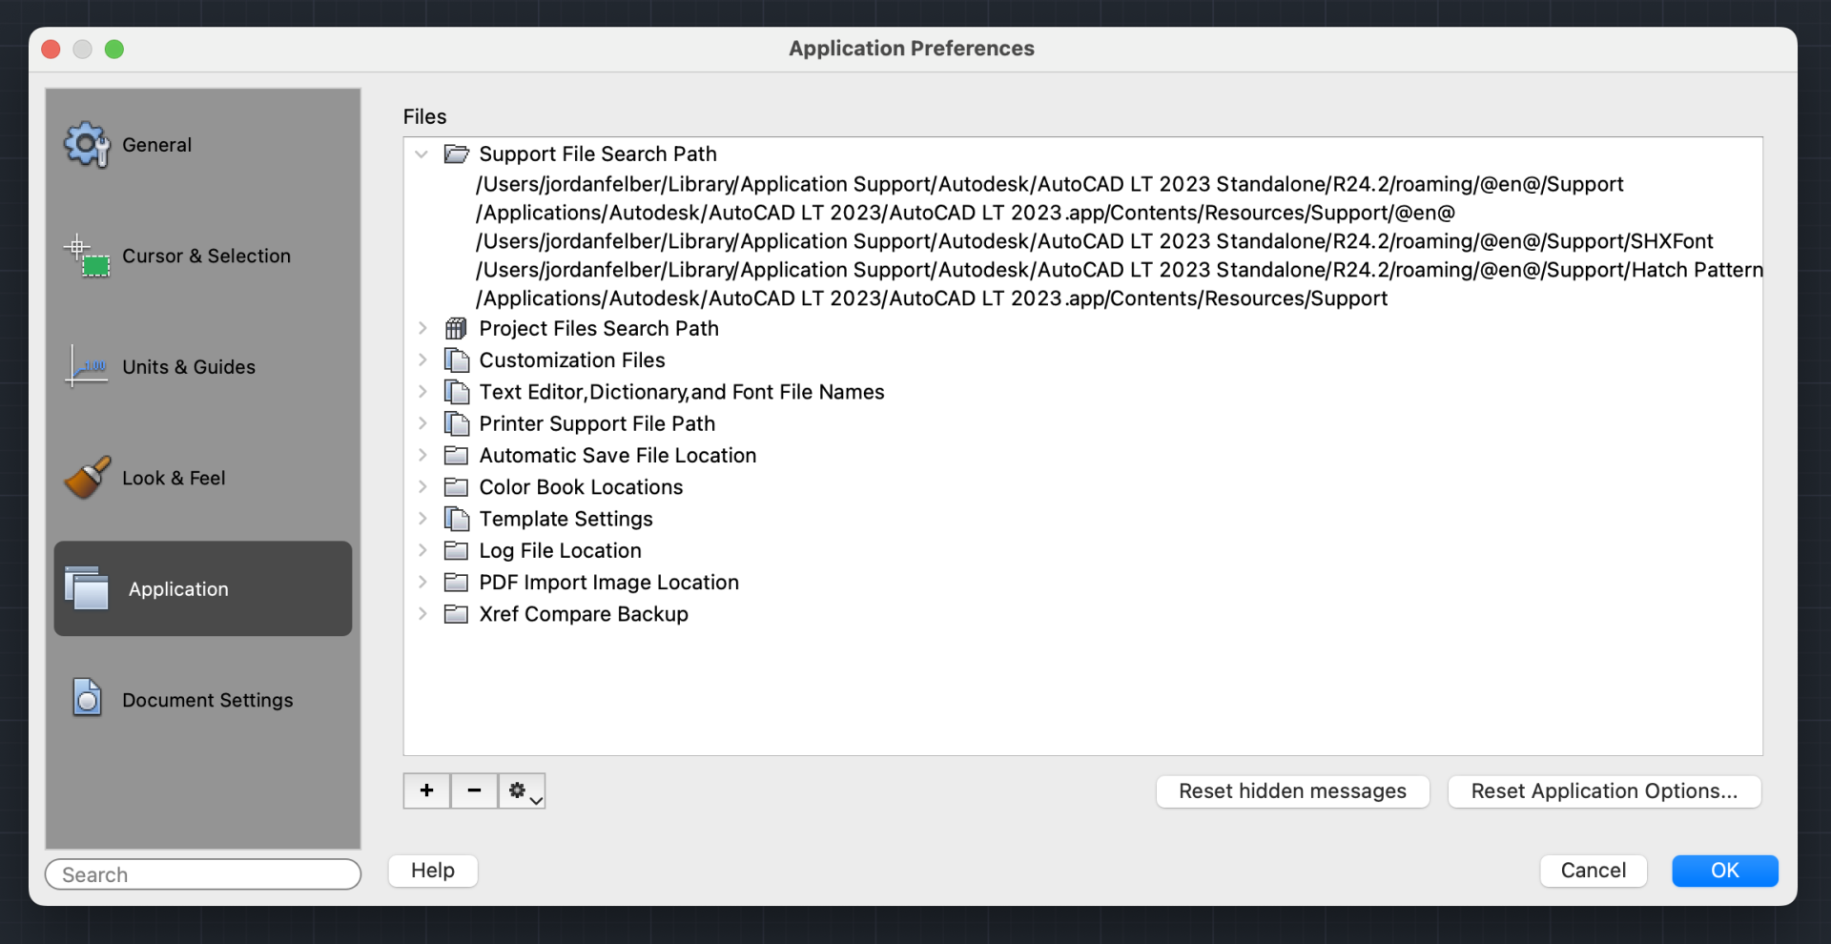
Task: Expand the Color Book Locations node
Action: pyautogui.click(x=422, y=487)
